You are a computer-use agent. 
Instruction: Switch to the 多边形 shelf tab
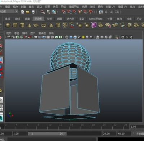click(39, 19)
